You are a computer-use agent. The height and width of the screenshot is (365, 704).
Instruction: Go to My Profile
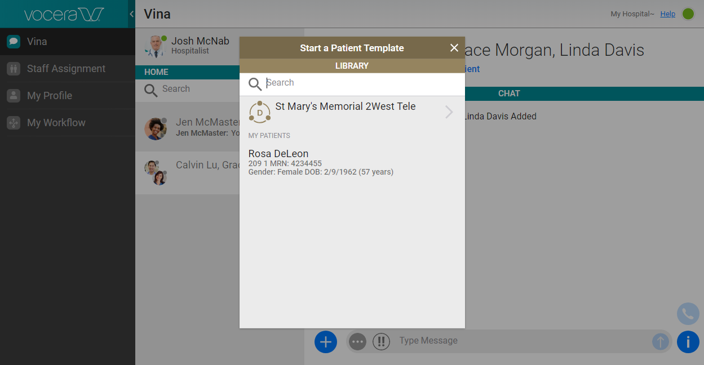pyautogui.click(x=50, y=96)
